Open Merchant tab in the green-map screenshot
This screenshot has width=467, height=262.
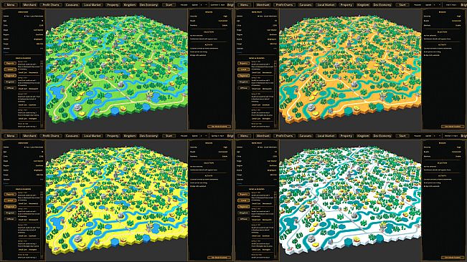pos(29,5)
